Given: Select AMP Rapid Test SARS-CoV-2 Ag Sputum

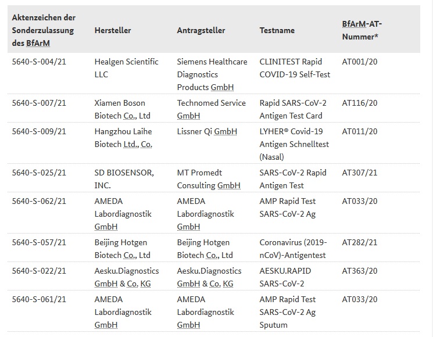Looking at the screenshot, I should click(288, 312).
